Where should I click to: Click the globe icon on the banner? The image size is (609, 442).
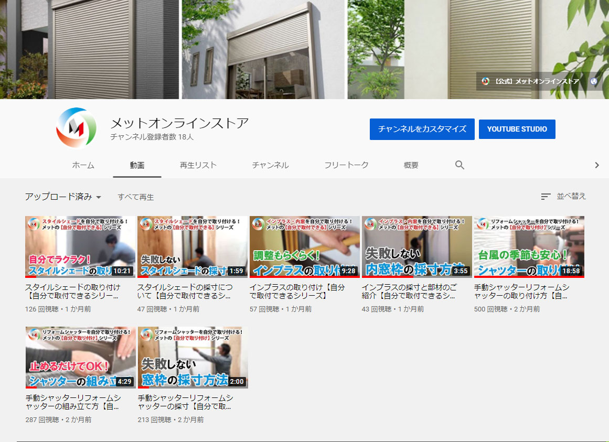coord(594,81)
